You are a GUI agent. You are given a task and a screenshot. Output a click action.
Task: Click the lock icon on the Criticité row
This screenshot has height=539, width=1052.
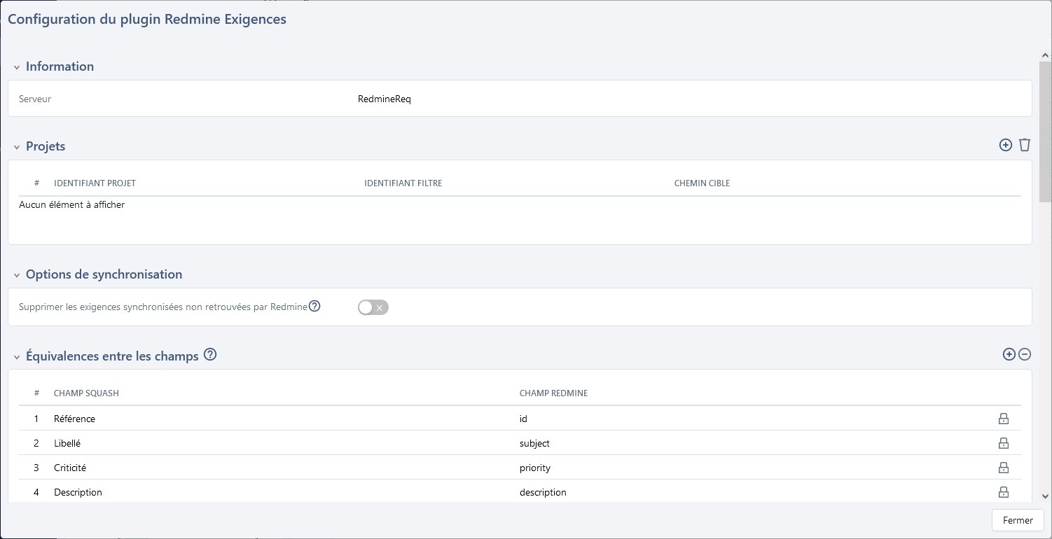[x=1004, y=467]
